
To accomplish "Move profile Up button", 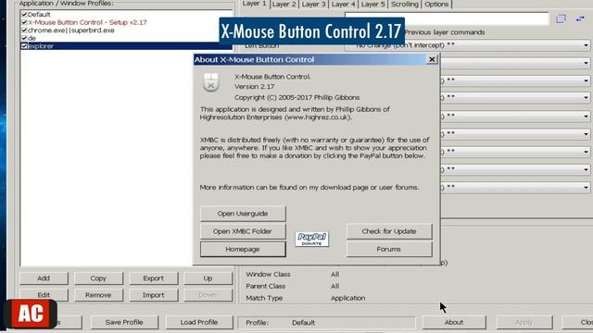I will click(x=208, y=278).
